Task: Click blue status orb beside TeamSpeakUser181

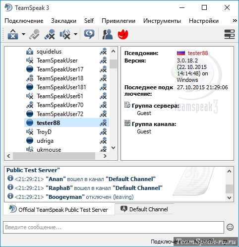Action: pos(30,87)
